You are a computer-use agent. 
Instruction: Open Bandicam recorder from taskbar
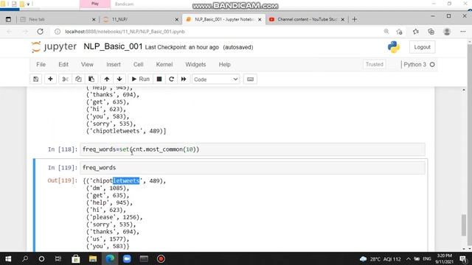pyautogui.click(x=161, y=258)
